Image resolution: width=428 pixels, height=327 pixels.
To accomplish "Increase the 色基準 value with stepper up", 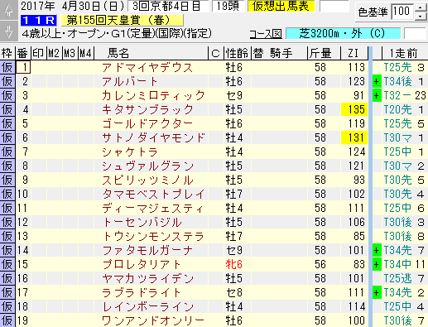I will click(x=421, y=7).
